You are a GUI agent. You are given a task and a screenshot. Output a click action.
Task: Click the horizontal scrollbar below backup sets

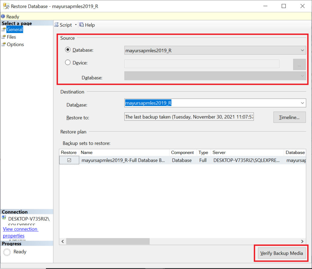coord(107,241)
